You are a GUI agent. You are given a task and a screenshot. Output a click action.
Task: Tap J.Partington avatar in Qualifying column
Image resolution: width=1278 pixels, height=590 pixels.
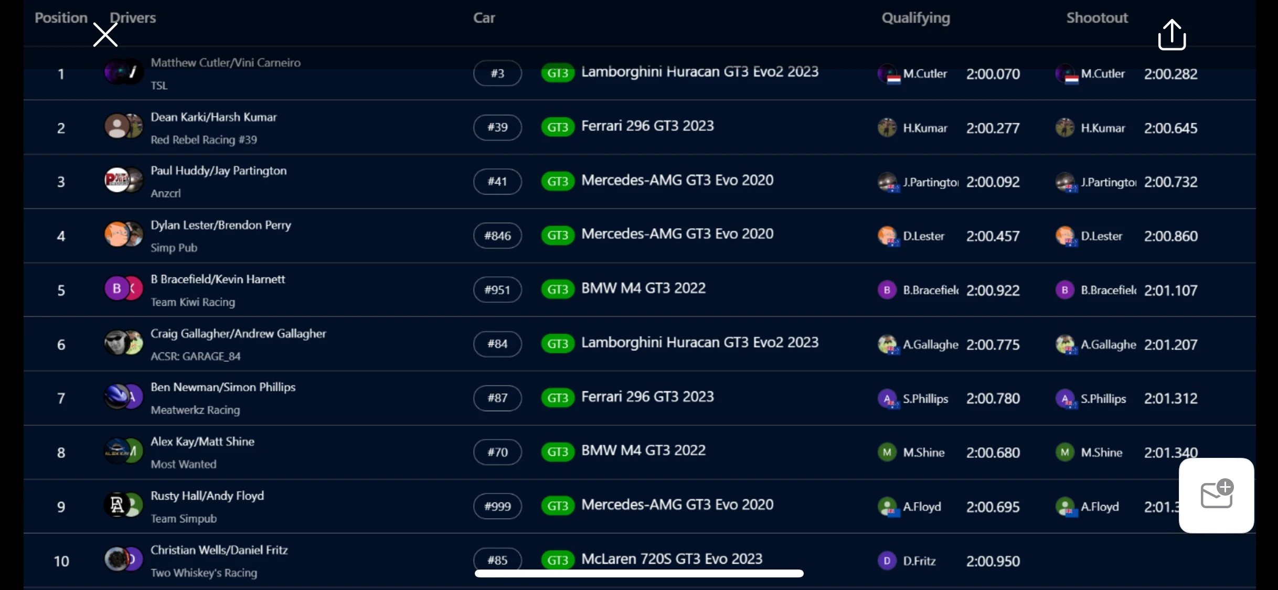(888, 182)
